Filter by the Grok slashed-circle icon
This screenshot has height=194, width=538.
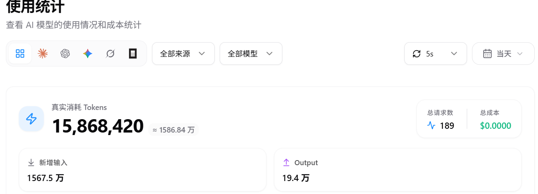click(110, 54)
